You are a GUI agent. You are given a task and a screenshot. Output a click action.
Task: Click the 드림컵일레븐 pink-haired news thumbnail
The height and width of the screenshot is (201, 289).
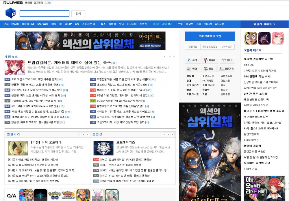coord(14,67)
